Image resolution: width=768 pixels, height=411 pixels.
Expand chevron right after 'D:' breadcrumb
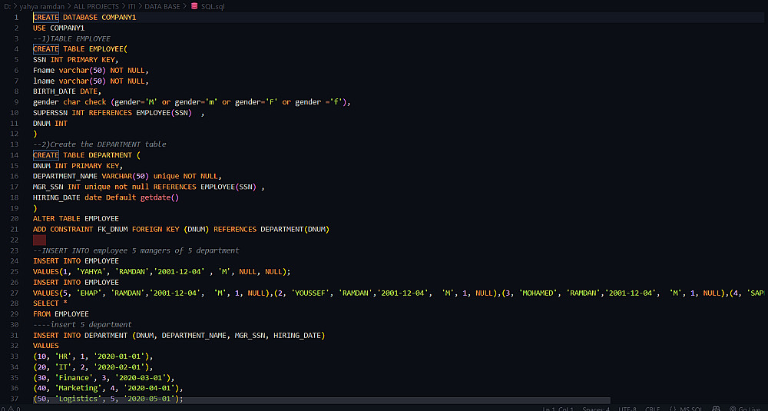15,6
